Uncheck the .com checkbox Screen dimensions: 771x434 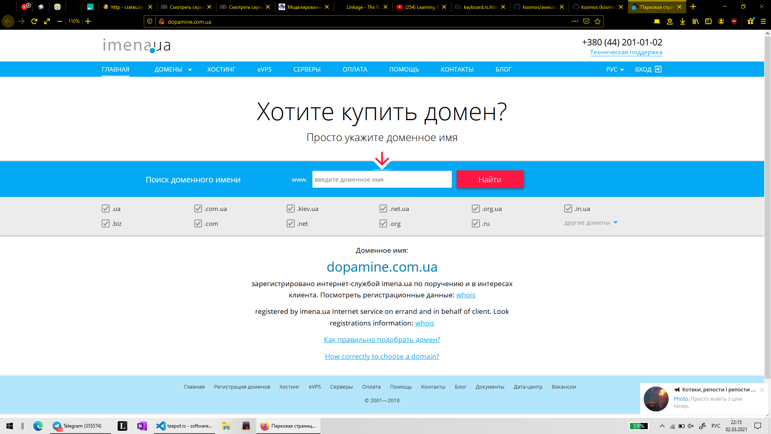(x=198, y=223)
